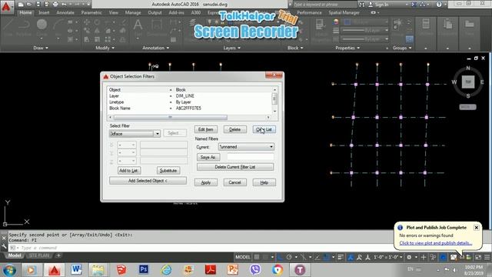Click the Delete Current Filter List button

[x=235, y=167]
